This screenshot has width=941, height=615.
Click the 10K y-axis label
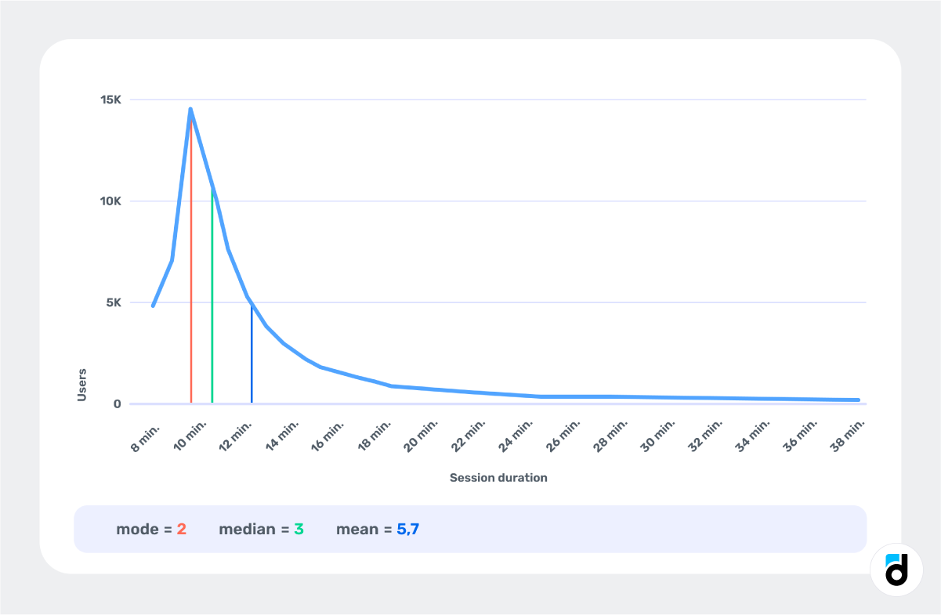[110, 201]
